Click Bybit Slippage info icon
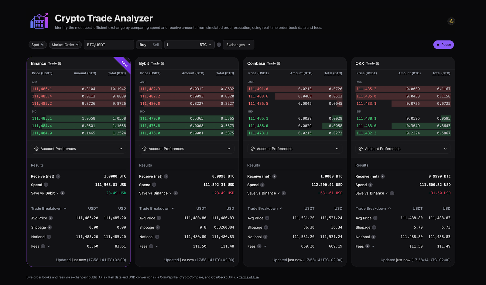 click(x=158, y=227)
